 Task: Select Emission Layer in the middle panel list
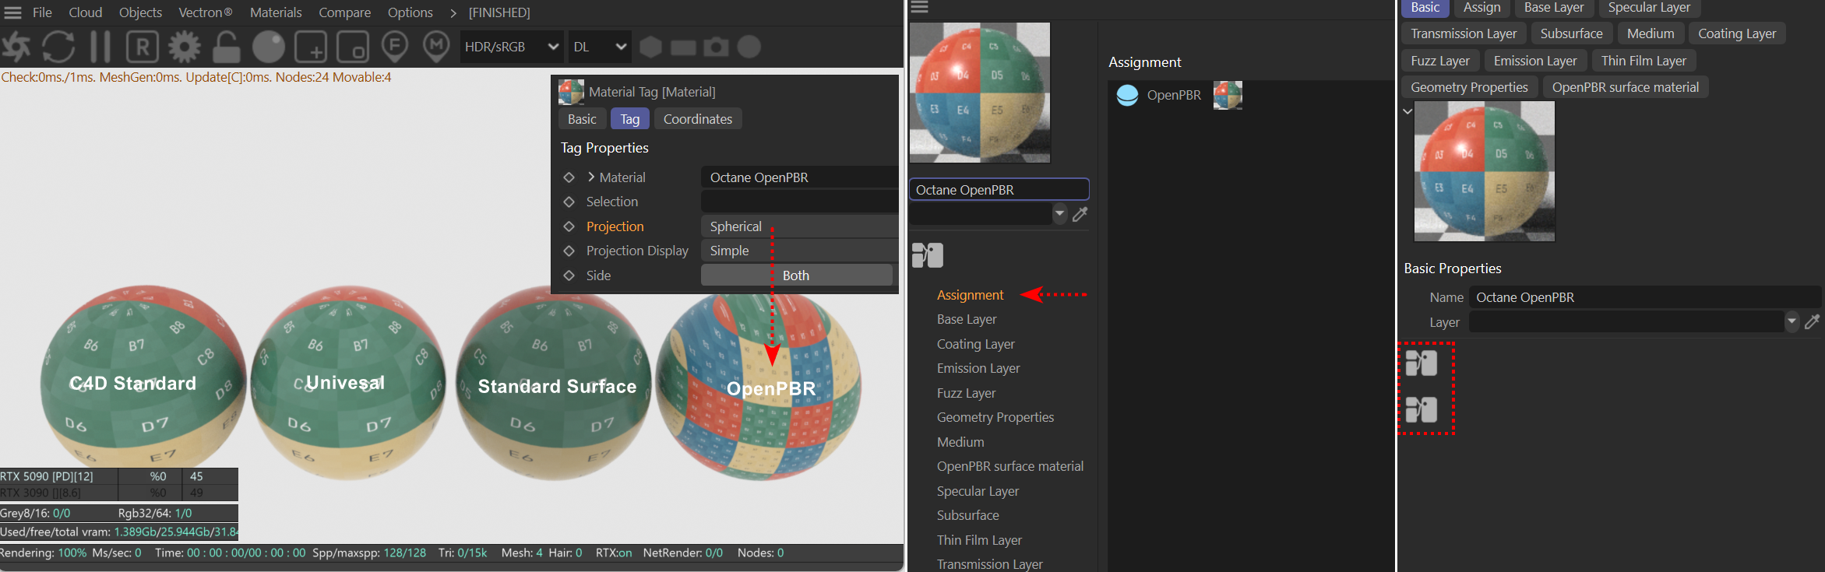click(x=978, y=368)
